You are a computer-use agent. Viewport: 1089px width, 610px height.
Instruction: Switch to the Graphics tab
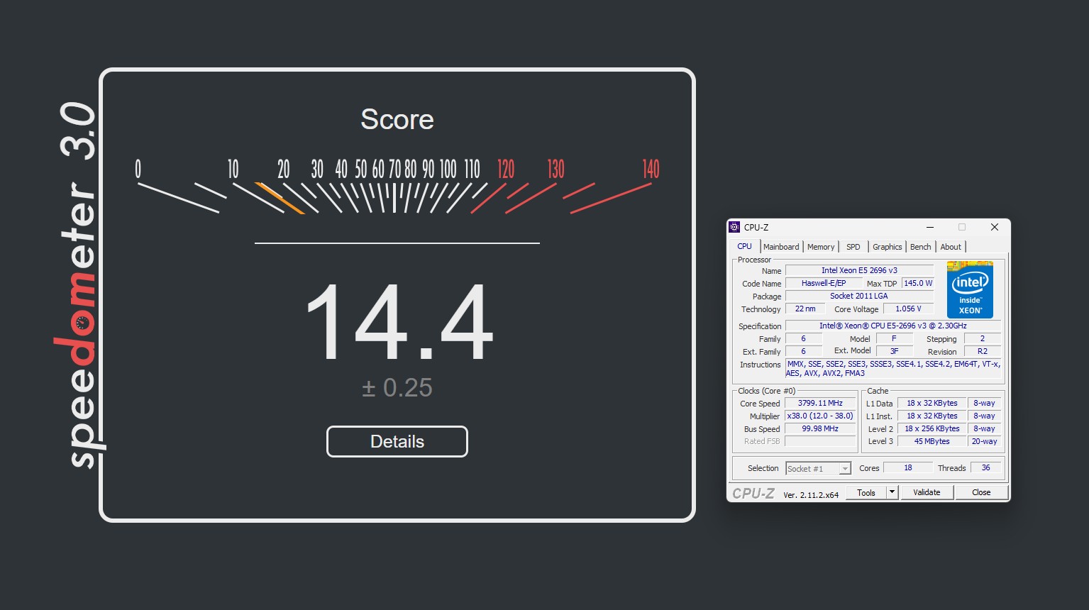(887, 247)
